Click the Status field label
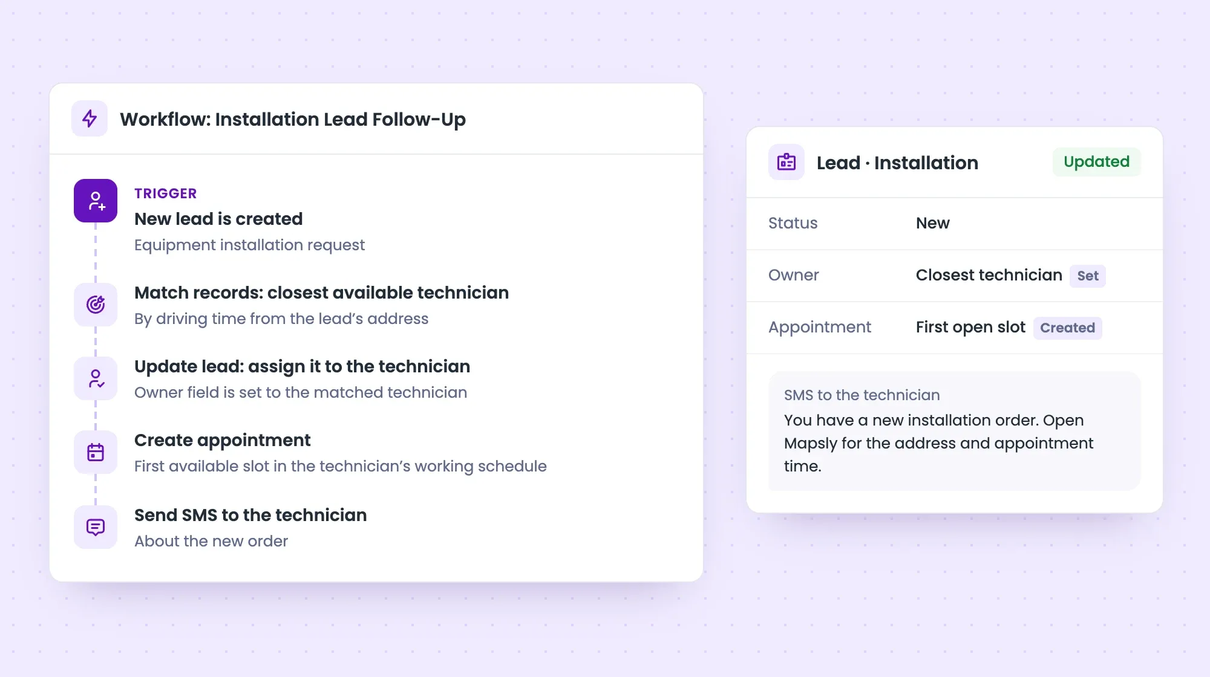The height and width of the screenshot is (677, 1210). [793, 223]
